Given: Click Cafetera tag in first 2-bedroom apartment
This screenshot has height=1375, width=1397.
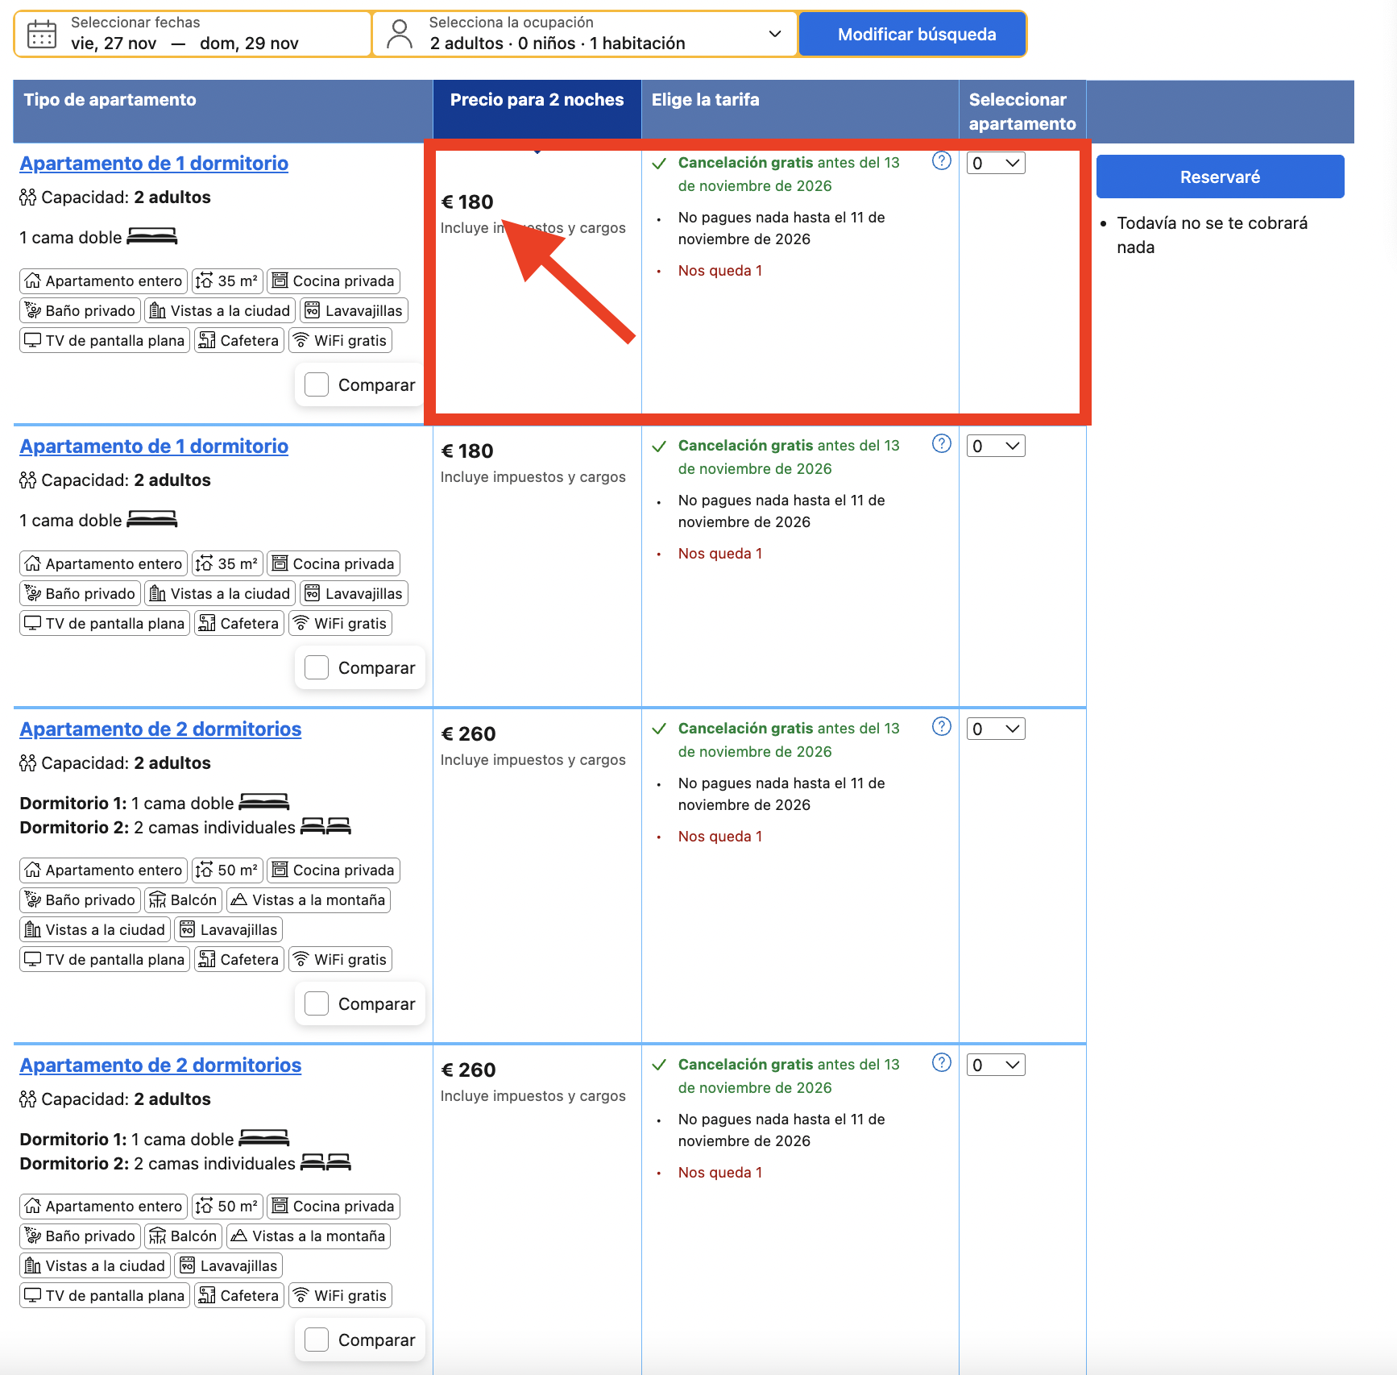Looking at the screenshot, I should 239,959.
